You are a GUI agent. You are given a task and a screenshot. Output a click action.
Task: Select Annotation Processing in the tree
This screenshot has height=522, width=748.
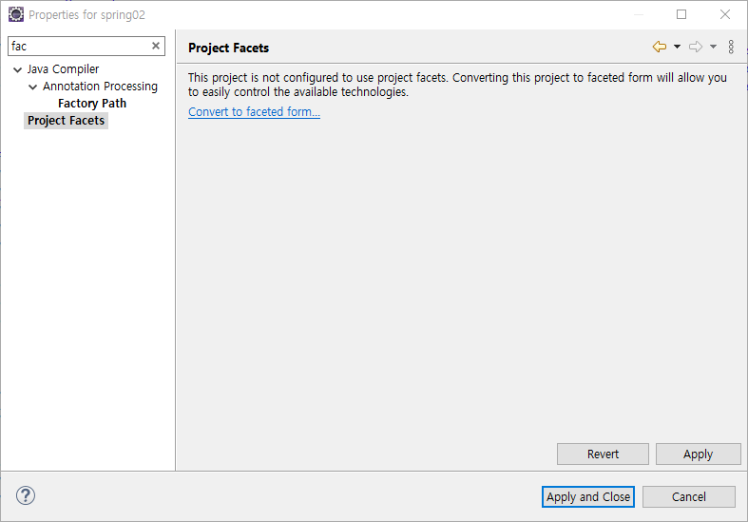(100, 87)
